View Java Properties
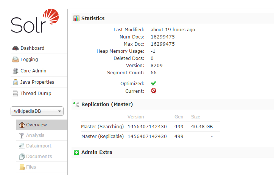274x175 pixels. click(x=37, y=82)
